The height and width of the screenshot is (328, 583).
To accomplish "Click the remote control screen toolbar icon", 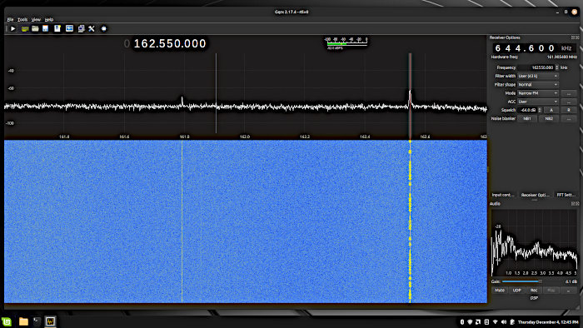I will tap(69, 28).
